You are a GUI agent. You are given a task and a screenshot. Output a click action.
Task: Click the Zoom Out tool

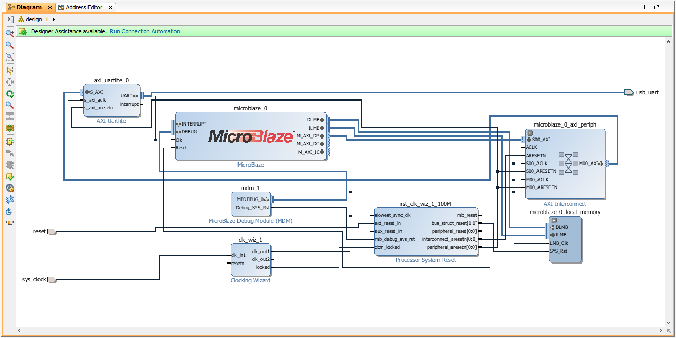[9, 45]
